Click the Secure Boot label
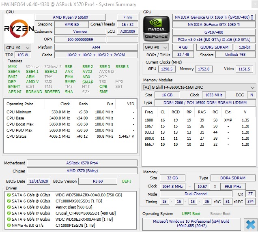The image size is (258, 232). tap(220, 214)
